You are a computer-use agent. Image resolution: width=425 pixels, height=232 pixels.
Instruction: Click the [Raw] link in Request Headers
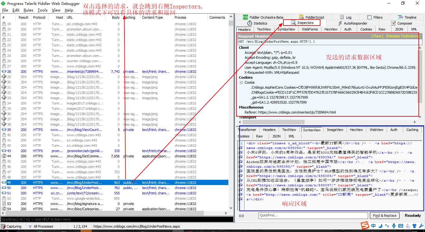[378, 36]
